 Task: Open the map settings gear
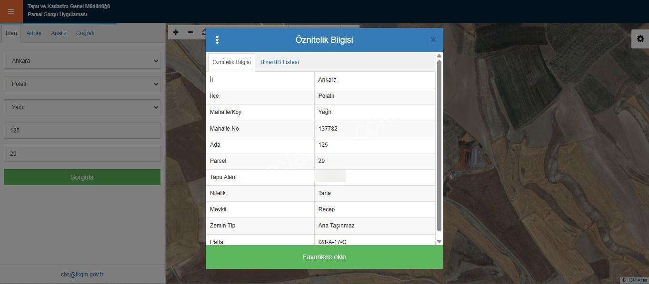(640, 39)
